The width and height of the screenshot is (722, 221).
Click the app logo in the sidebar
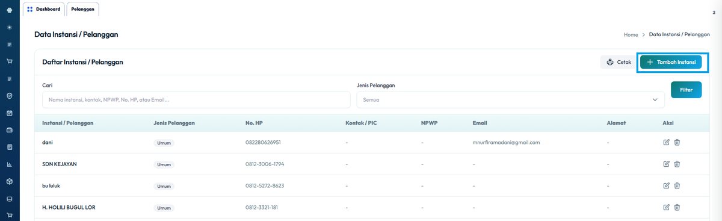pyautogui.click(x=10, y=10)
